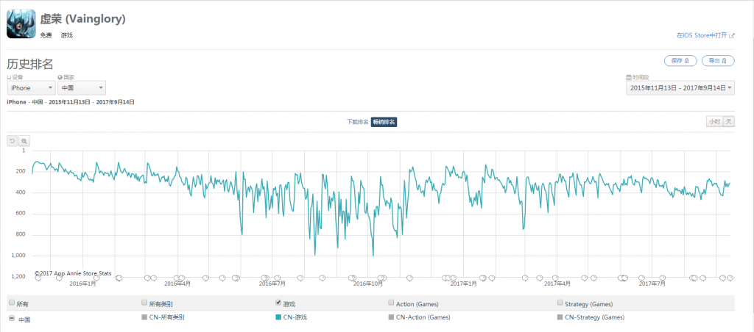The image size is (754, 332).
Task: Click the device icon next to 设备
Action: pos(9,77)
